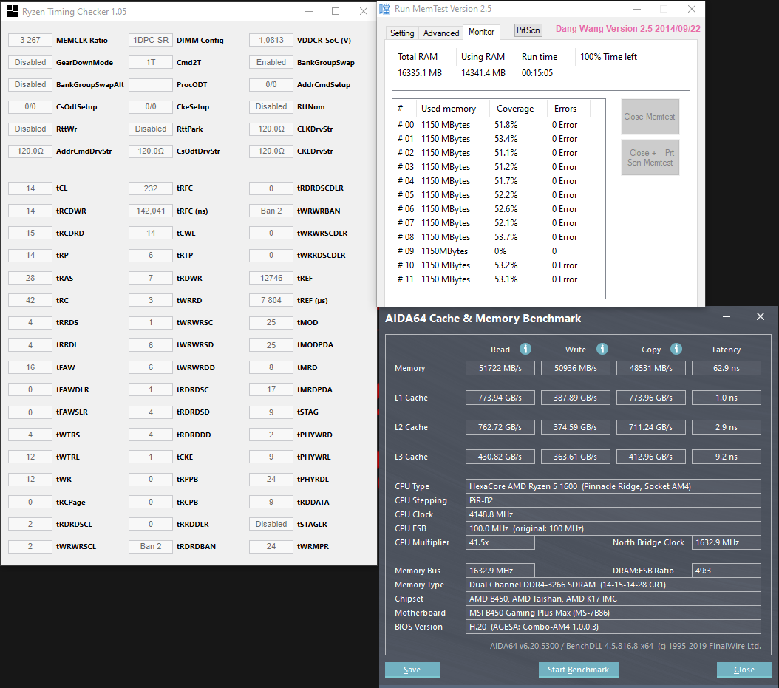Open the Advanced tab in MemTest
This screenshot has height=688, width=779.
(x=440, y=33)
